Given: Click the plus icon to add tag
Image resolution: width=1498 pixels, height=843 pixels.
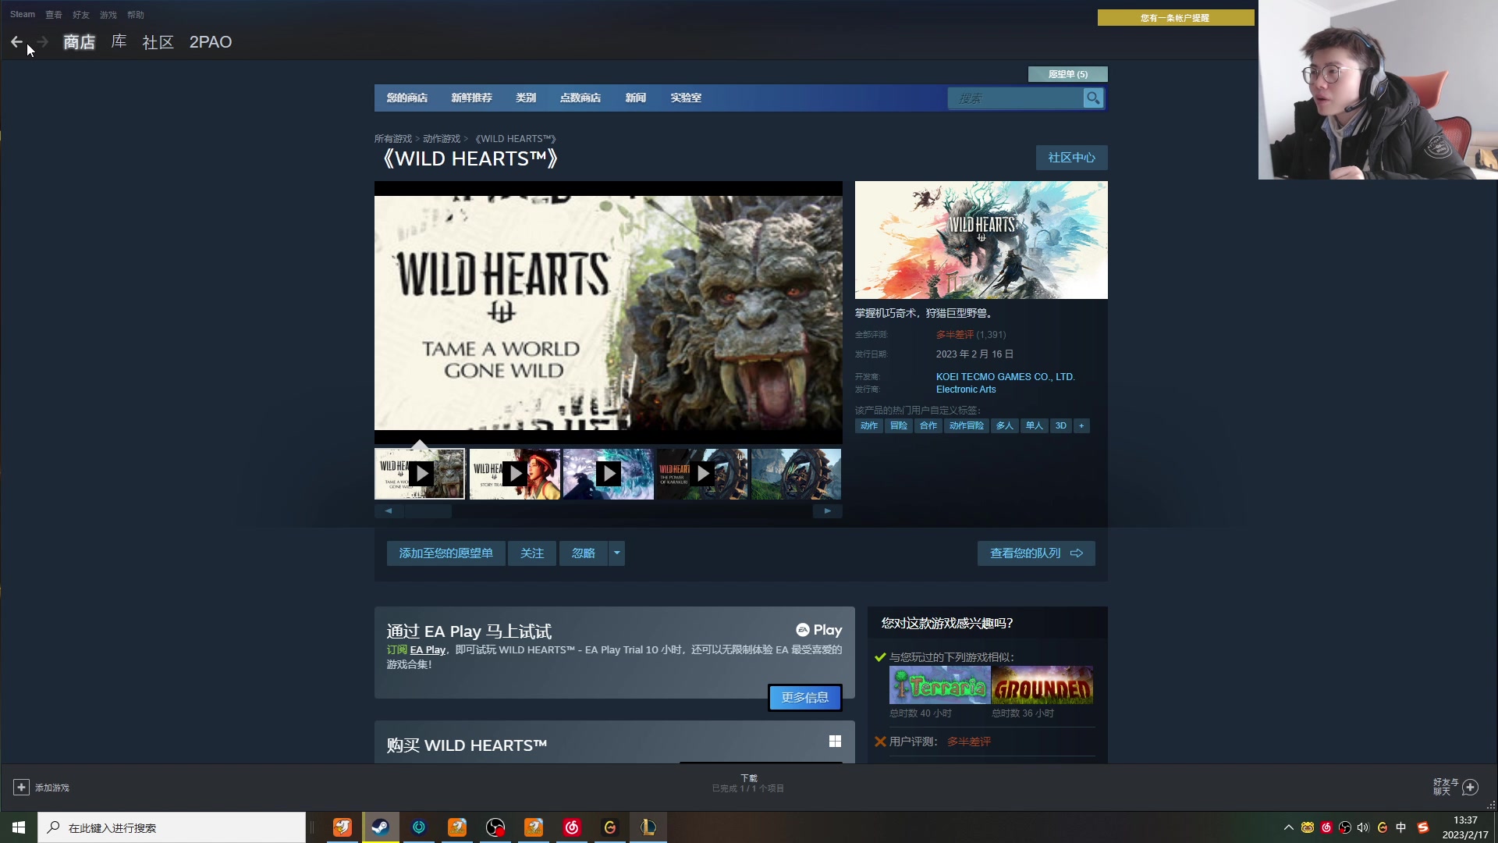Looking at the screenshot, I should click(x=1081, y=425).
